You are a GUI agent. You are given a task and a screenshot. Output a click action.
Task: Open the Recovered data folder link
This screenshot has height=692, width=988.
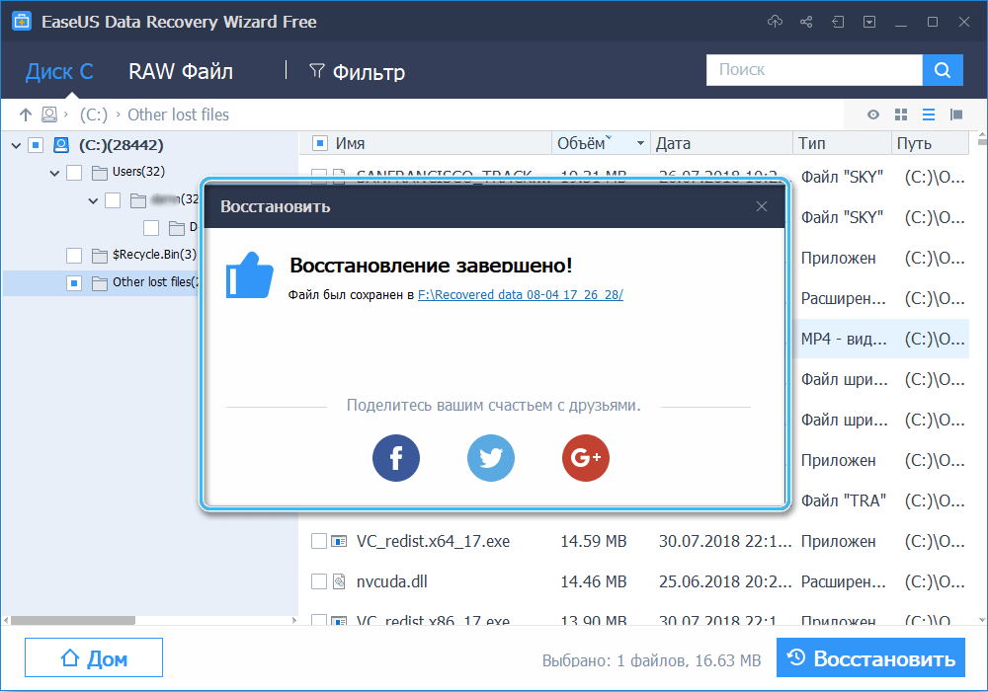tap(520, 294)
